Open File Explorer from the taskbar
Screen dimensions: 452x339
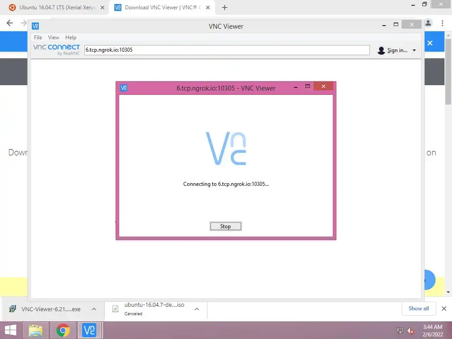click(x=35, y=330)
